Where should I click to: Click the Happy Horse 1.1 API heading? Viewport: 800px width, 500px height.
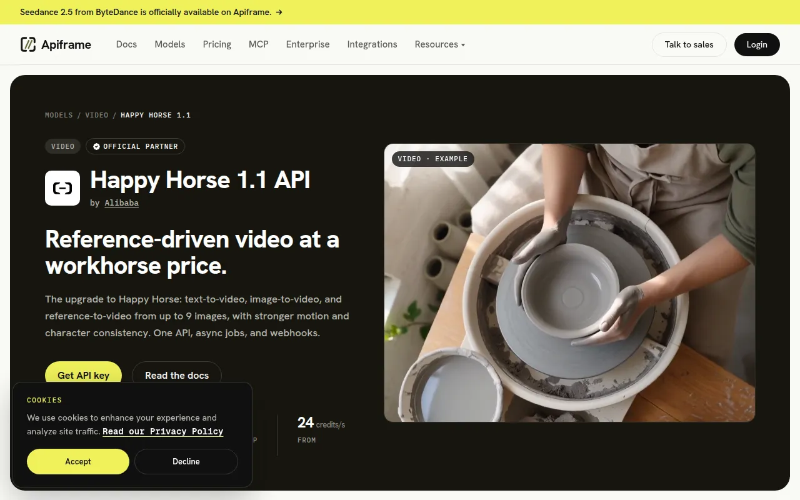click(200, 180)
